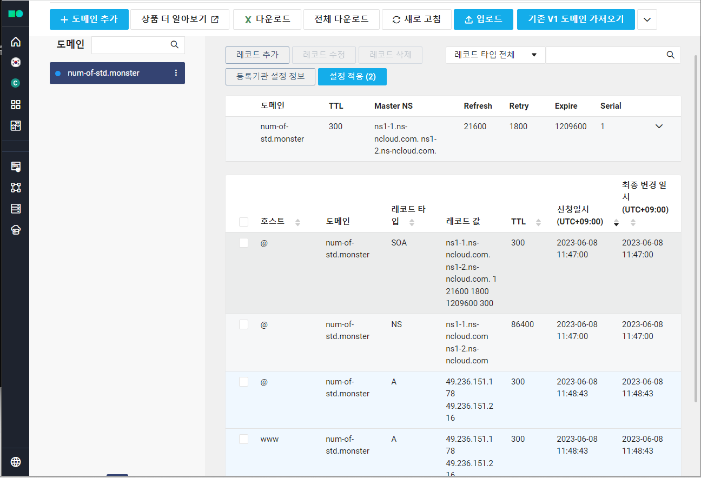The height and width of the screenshot is (478, 701).
Task: Click 등록기관 설정 정보 button
Action: [270, 77]
